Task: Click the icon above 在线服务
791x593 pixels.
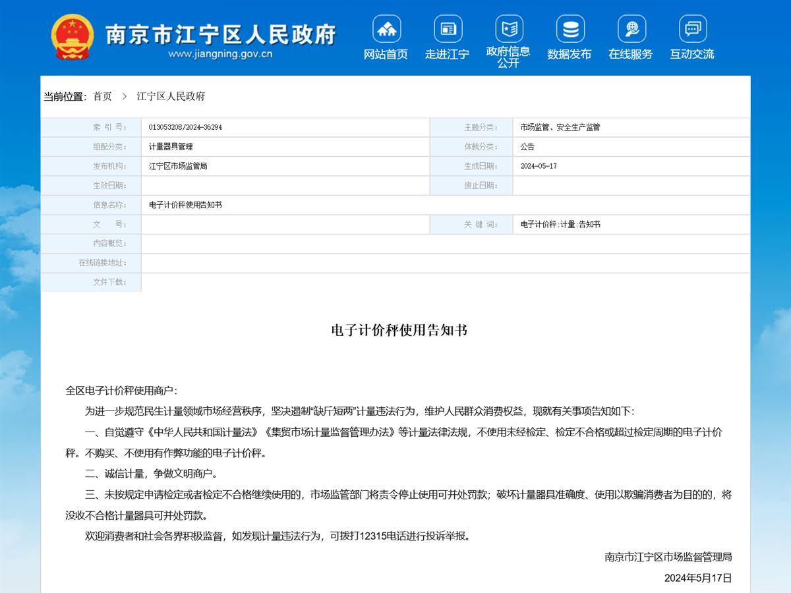Action: (x=631, y=29)
